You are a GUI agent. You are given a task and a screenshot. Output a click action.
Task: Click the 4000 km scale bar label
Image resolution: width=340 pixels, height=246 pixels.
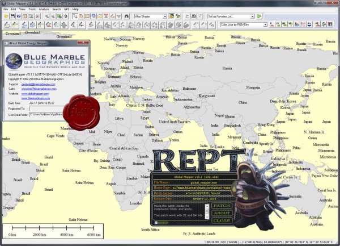[66, 235]
